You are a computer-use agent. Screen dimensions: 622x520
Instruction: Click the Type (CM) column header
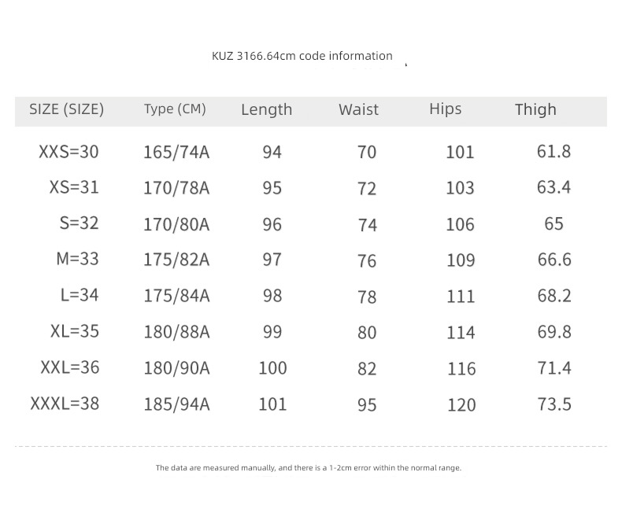coord(175,109)
